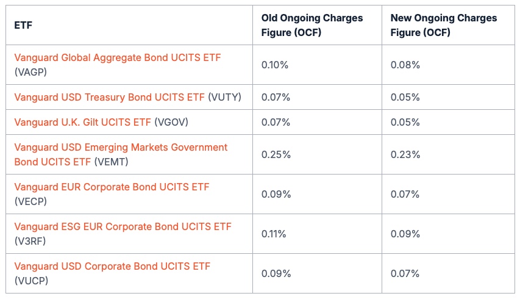Open Vanguard USD Treasury Bond UCITS ETF link
The width and height of the screenshot is (520, 299).
[x=110, y=97]
